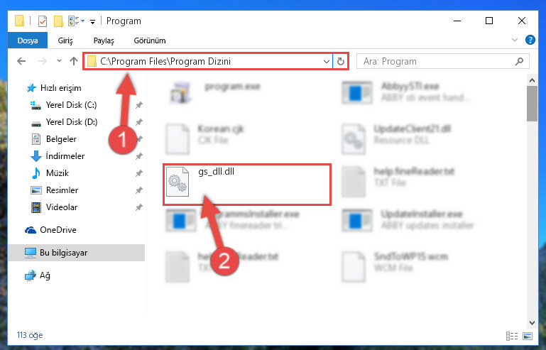Navigate back with the left arrow

pyautogui.click(x=21, y=61)
